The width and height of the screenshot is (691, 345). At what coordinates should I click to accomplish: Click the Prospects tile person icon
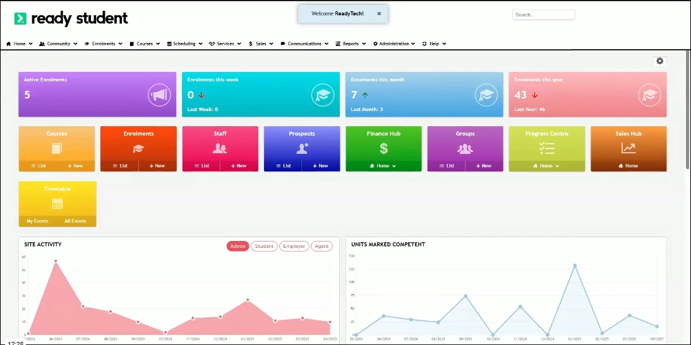tap(302, 149)
